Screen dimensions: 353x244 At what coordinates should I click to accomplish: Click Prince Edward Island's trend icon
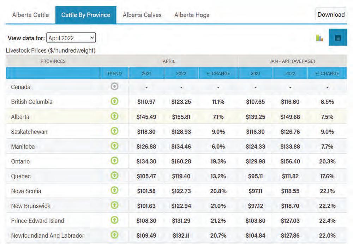[114, 220]
